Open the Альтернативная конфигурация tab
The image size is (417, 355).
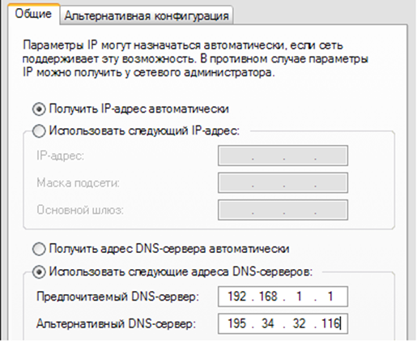pos(147,15)
